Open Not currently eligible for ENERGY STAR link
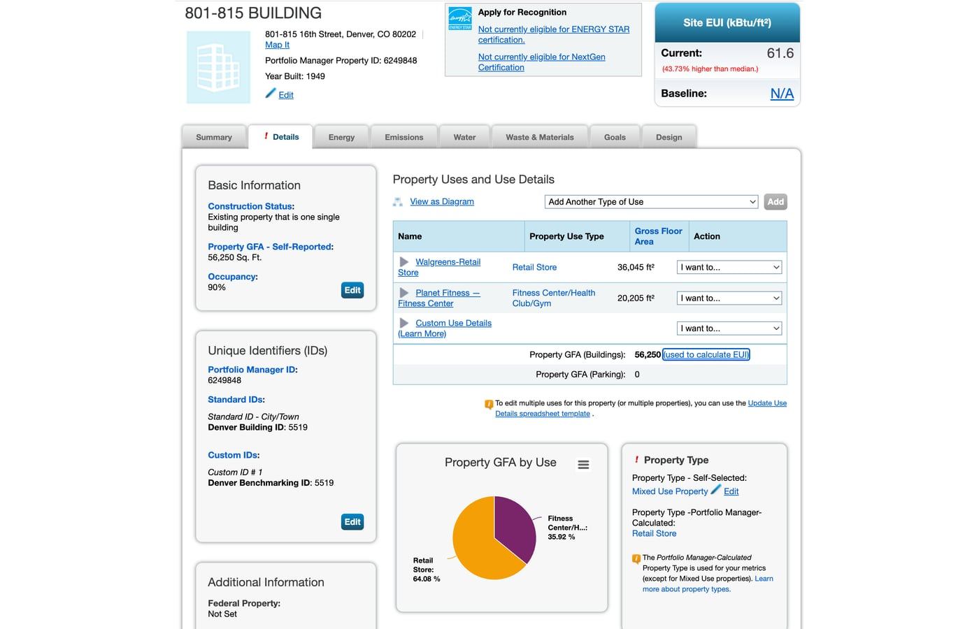The height and width of the screenshot is (629, 979). (x=554, y=34)
